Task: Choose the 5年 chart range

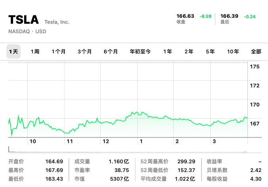Action: click(x=210, y=51)
